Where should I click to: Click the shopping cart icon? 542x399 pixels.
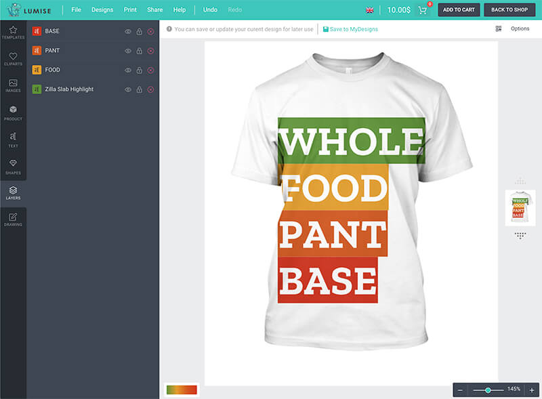tap(422, 10)
